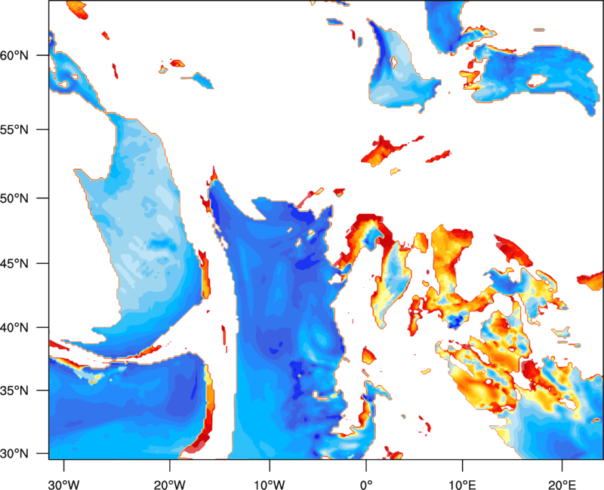
Task: Click the 55°N latitude label
Action: click(x=14, y=130)
